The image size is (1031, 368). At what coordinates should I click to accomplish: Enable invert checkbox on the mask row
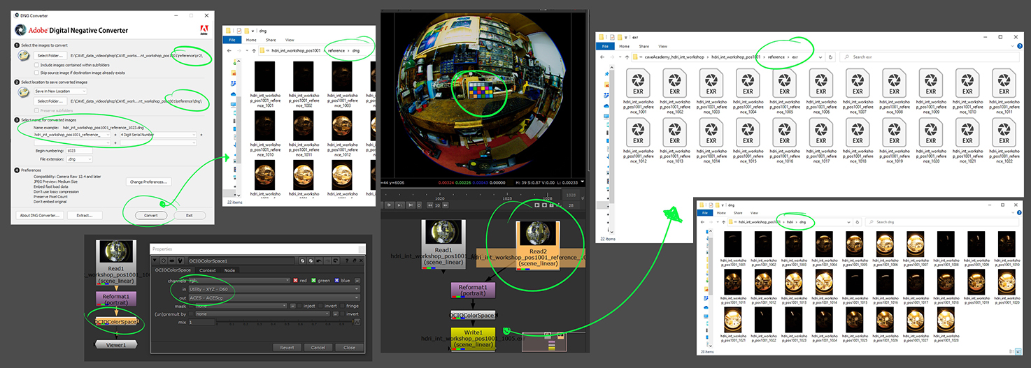(x=320, y=306)
